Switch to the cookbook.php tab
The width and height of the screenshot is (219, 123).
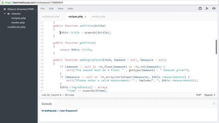[x=50, y=17]
